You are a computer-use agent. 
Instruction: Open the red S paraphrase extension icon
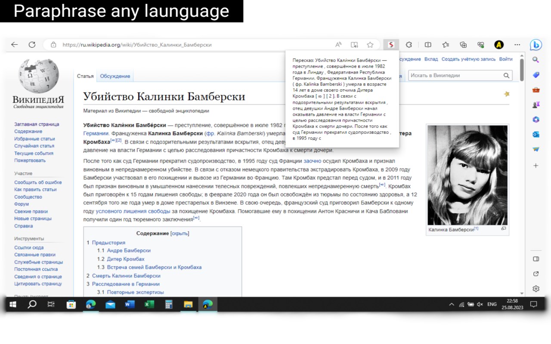[391, 45]
